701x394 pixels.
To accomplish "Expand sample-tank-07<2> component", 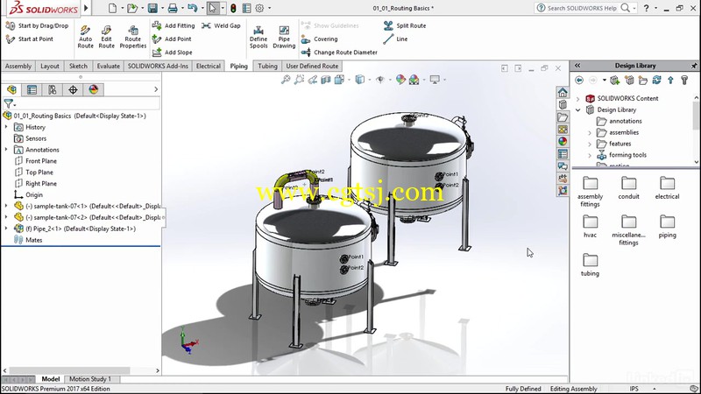I will [x=6, y=217].
